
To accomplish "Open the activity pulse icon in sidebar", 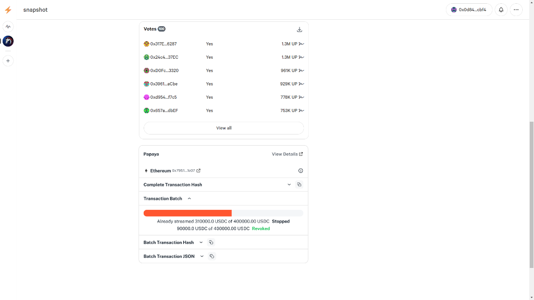I will 8,26.
